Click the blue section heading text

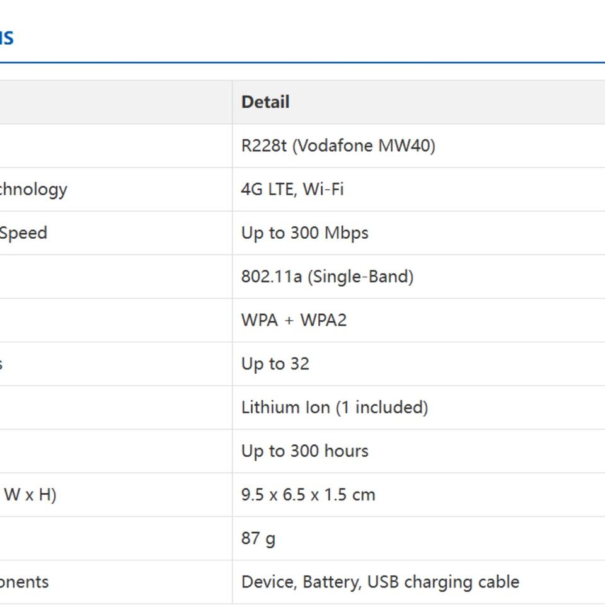tap(6, 38)
